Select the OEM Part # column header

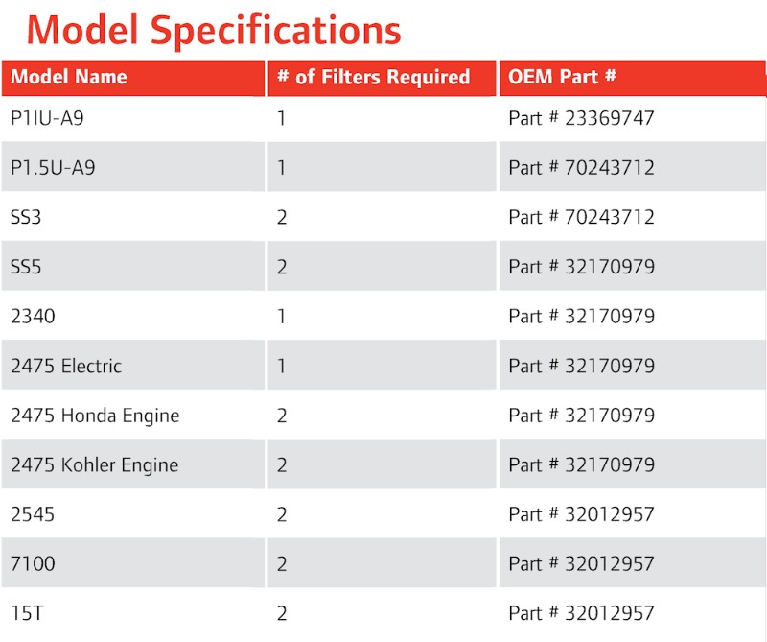562,78
